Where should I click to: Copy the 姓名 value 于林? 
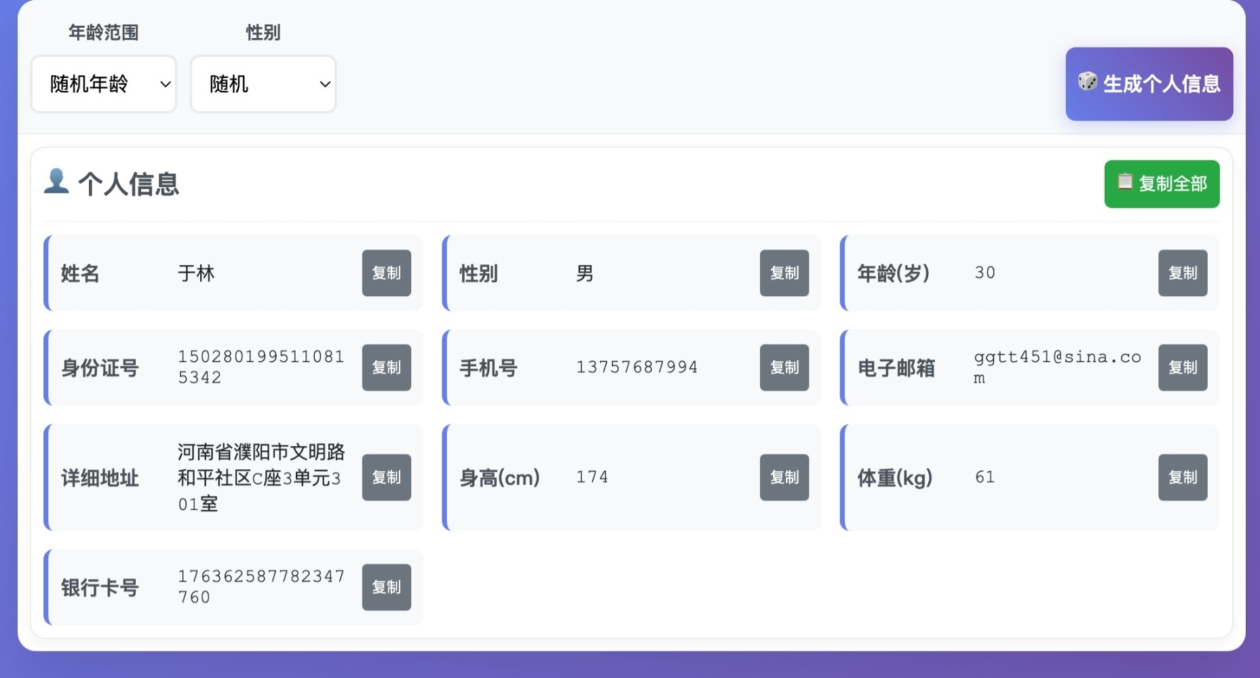386,273
